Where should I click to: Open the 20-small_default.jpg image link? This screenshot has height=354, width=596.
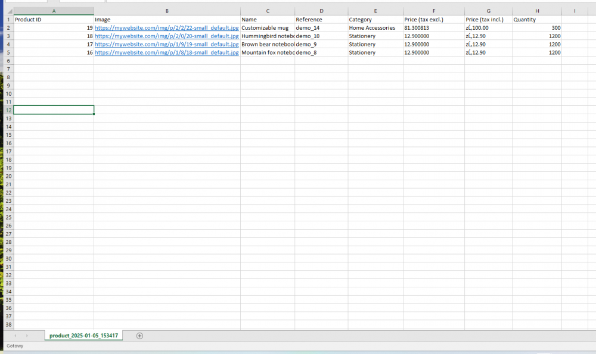(x=167, y=36)
